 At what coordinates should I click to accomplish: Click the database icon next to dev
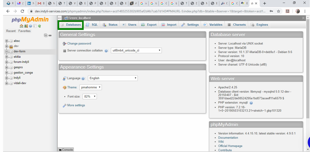point(11,46)
